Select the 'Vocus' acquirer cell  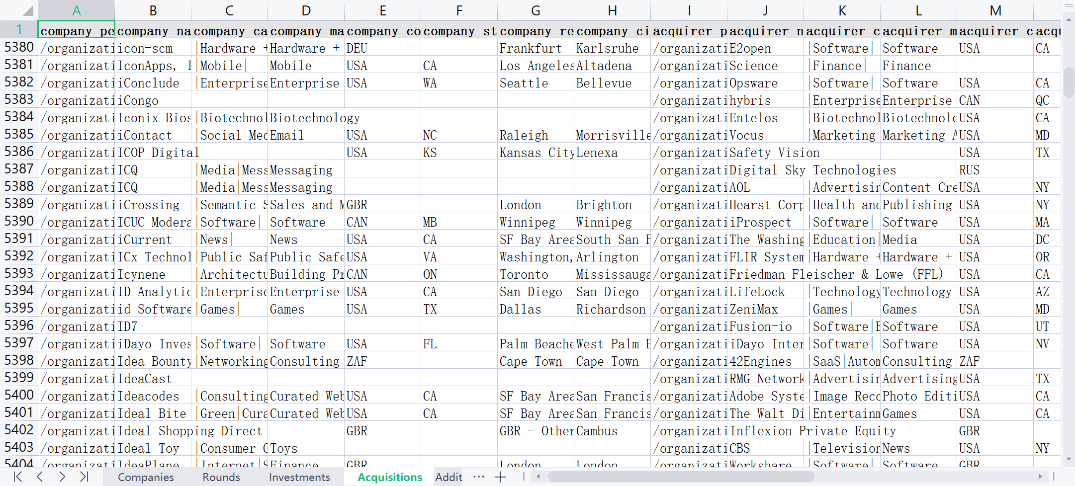coord(766,135)
